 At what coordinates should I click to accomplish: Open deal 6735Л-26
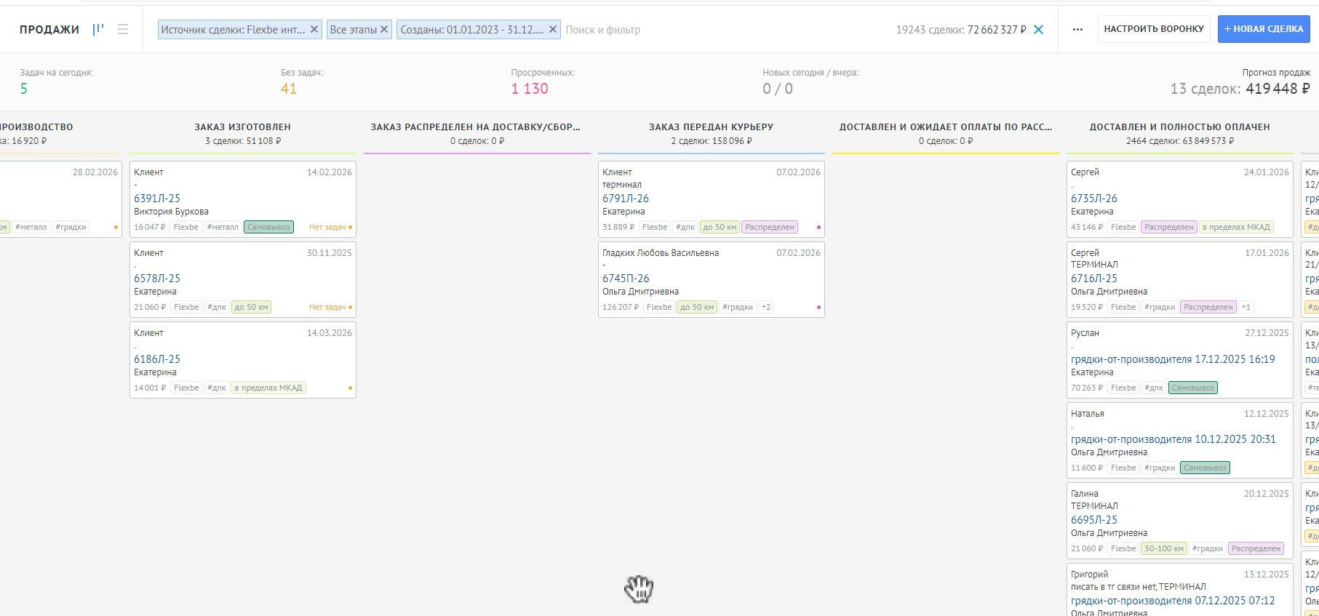click(x=1094, y=199)
